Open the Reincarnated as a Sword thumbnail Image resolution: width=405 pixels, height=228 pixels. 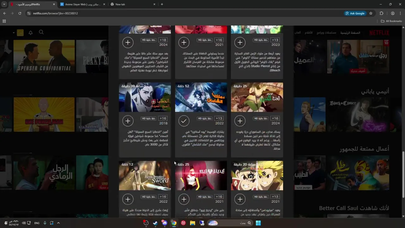pyautogui.click(x=145, y=175)
